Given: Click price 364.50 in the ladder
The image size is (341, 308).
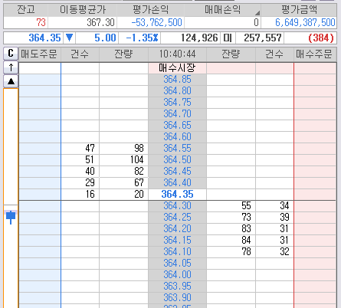Looking at the screenshot, I should tap(177, 160).
